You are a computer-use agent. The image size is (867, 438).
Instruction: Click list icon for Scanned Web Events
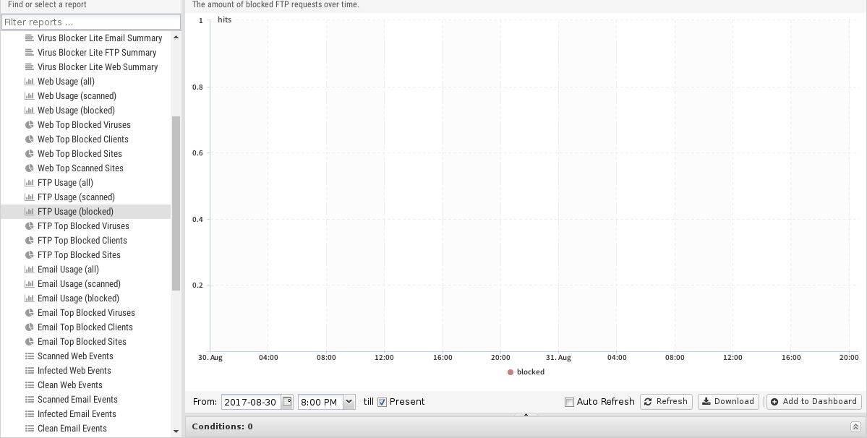click(30, 356)
